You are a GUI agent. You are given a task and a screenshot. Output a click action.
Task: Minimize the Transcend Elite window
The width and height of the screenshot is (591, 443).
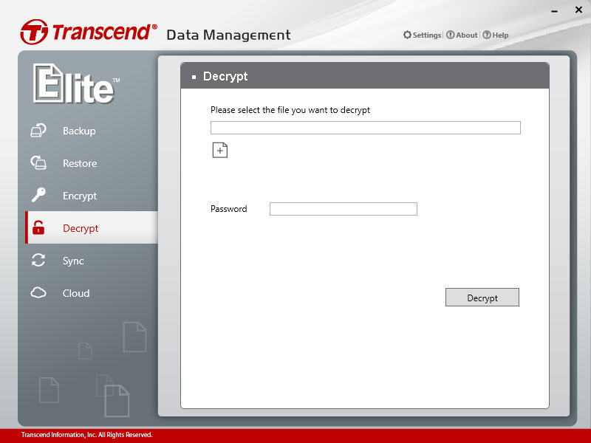[x=555, y=12]
